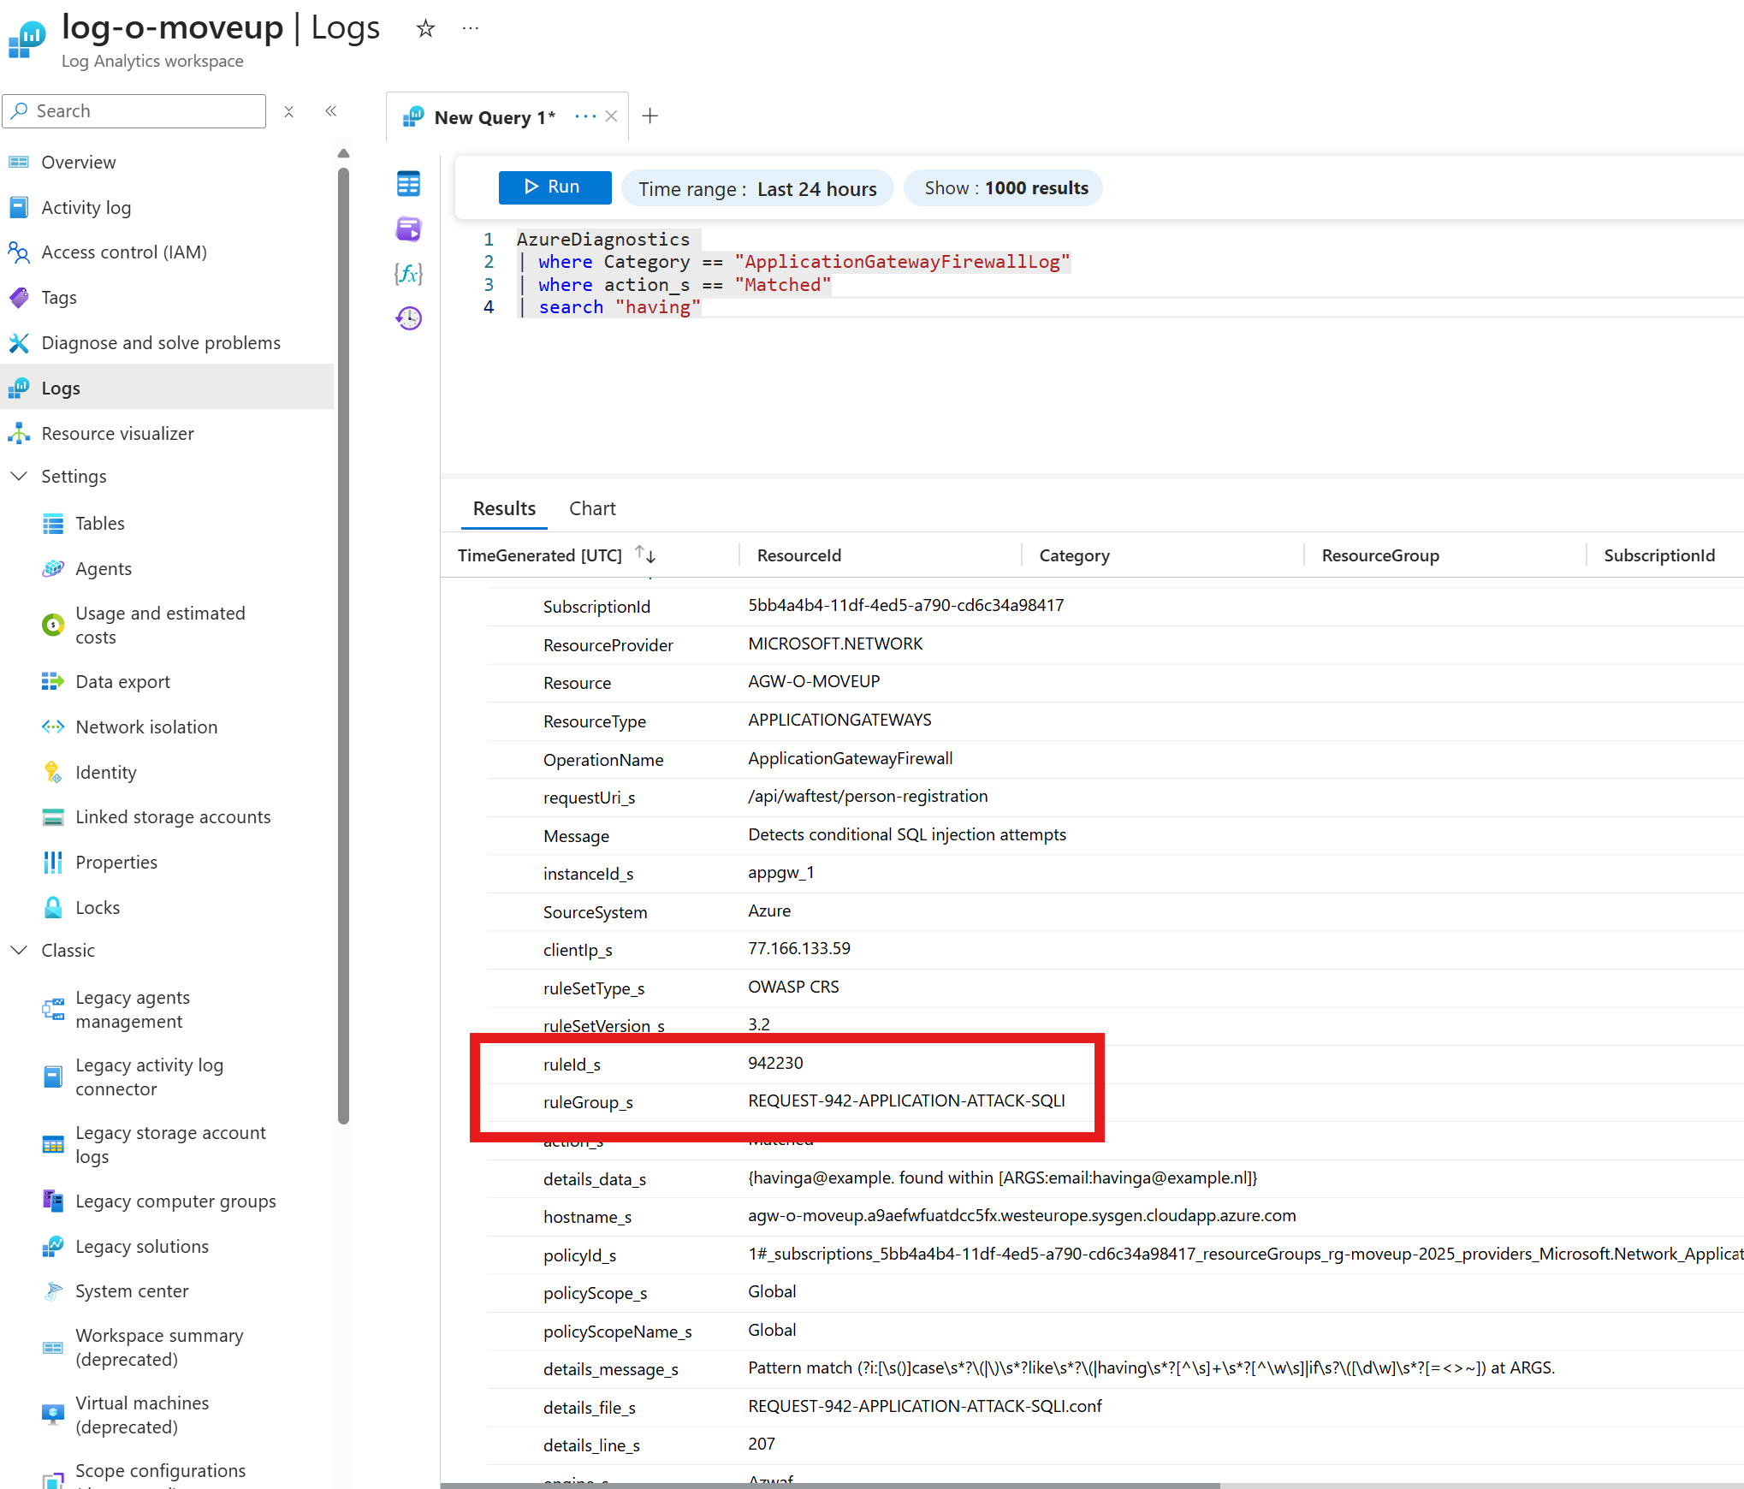
Task: Open Query history using the clock icon
Action: [x=408, y=317]
